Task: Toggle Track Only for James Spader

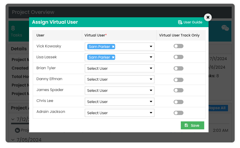Action: [x=178, y=90]
